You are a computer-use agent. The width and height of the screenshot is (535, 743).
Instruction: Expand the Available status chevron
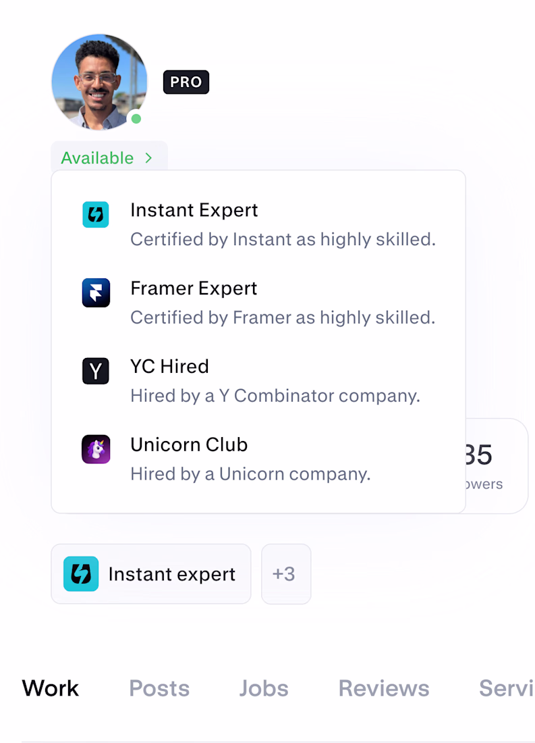click(148, 158)
